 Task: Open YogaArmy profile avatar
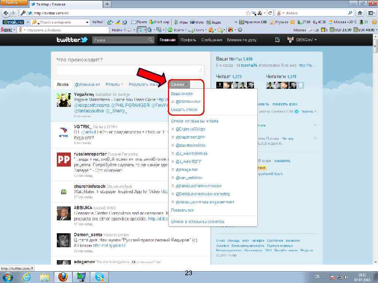pyautogui.click(x=63, y=99)
